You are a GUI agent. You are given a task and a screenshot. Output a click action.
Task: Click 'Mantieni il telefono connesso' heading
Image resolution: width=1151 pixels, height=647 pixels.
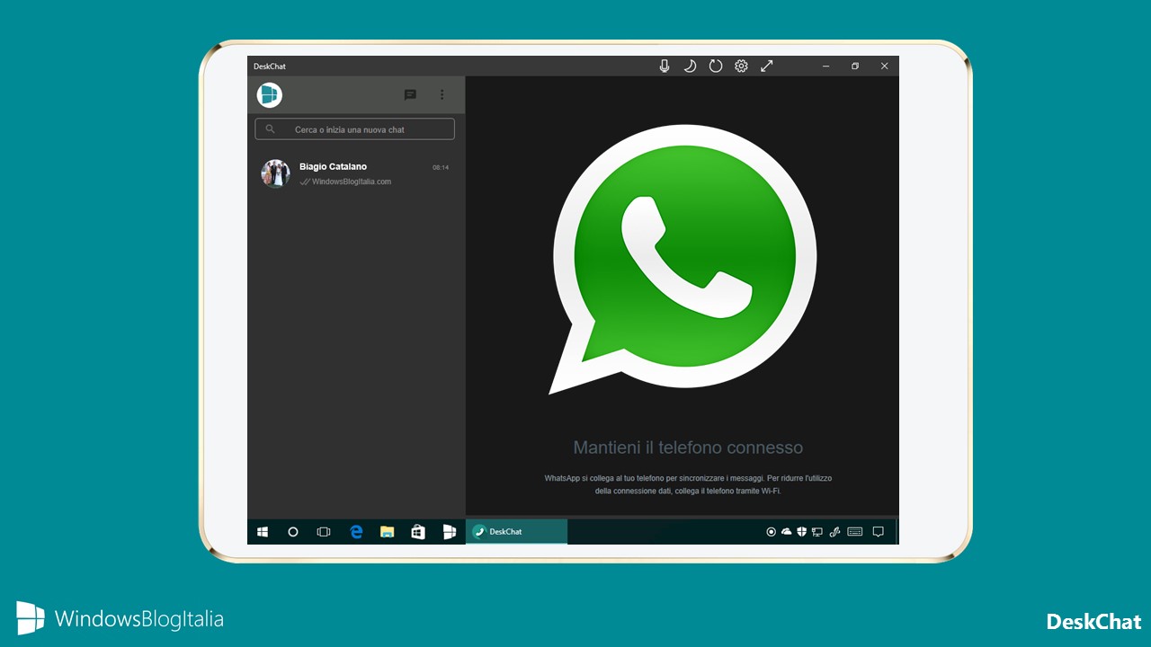[688, 448]
